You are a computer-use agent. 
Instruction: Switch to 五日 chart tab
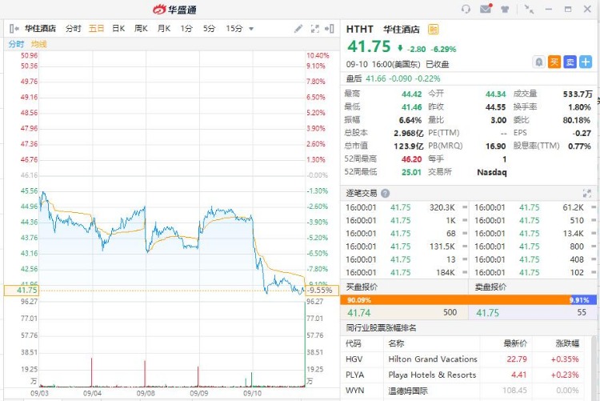(x=96, y=28)
